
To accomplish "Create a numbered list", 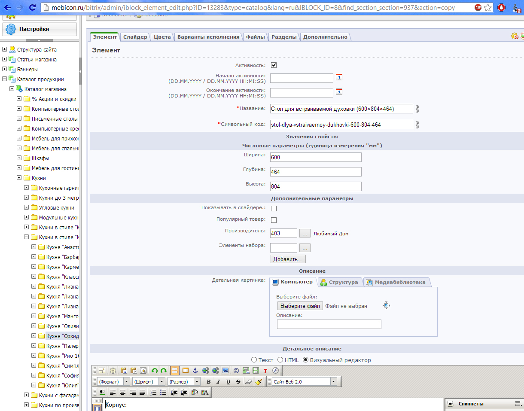I will click(153, 392).
